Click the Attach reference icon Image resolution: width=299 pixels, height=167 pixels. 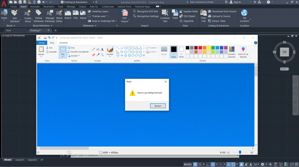(68, 13)
